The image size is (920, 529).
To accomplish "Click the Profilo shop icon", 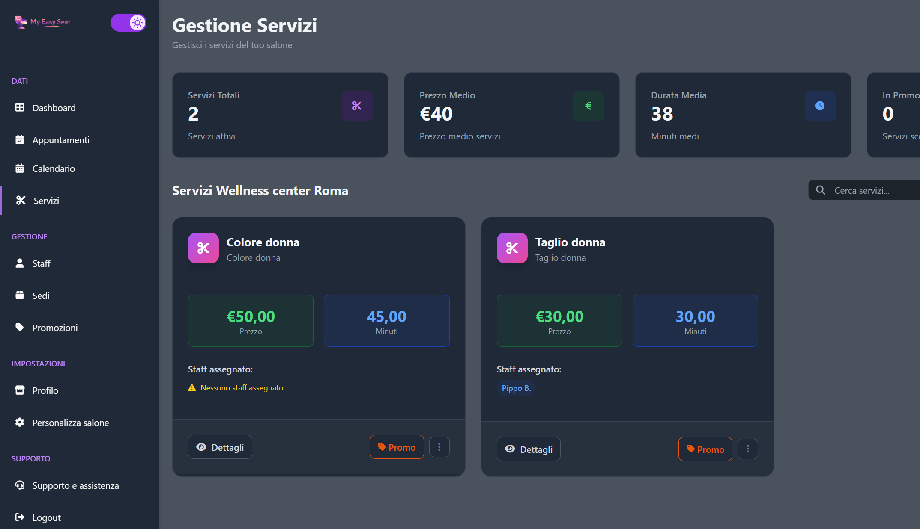I will 20,390.
